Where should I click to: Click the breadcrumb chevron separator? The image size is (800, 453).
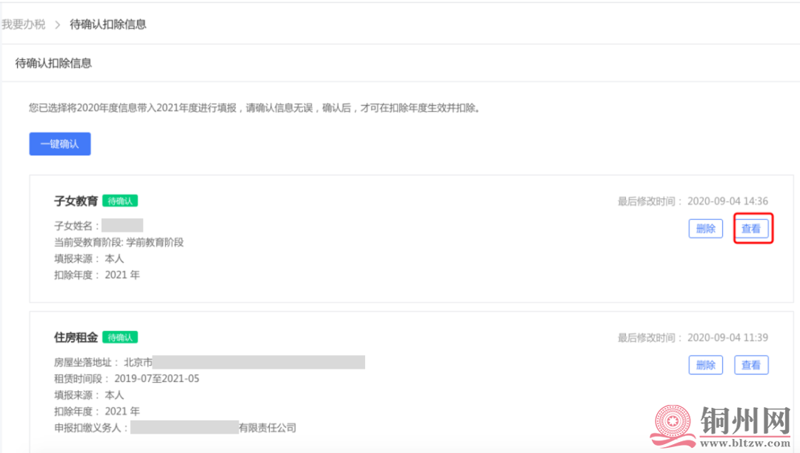tap(58, 24)
